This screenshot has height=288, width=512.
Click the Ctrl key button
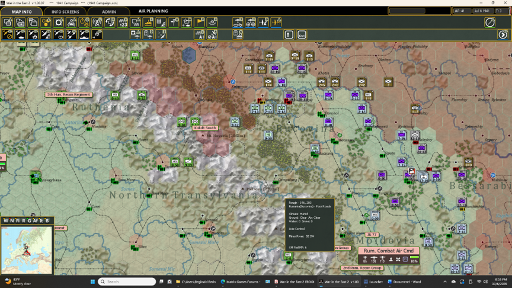302,34
